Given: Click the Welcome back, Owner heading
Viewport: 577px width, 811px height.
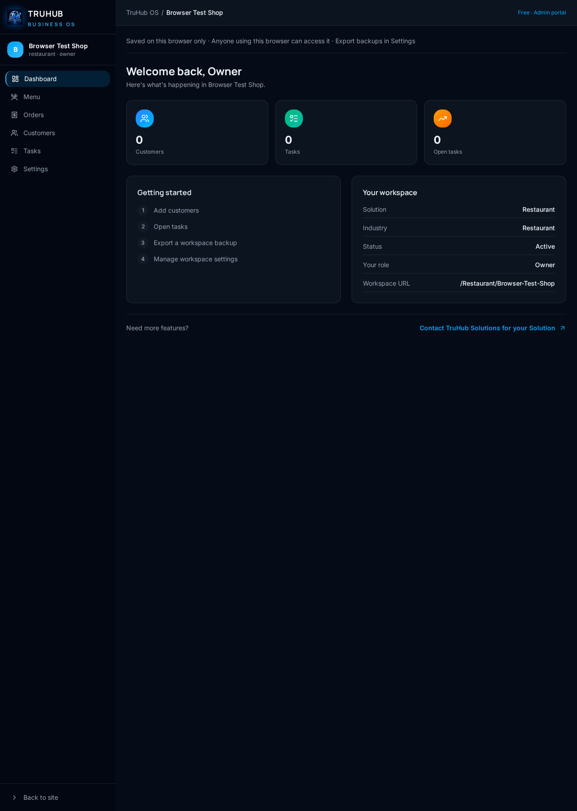Looking at the screenshot, I should (184, 72).
